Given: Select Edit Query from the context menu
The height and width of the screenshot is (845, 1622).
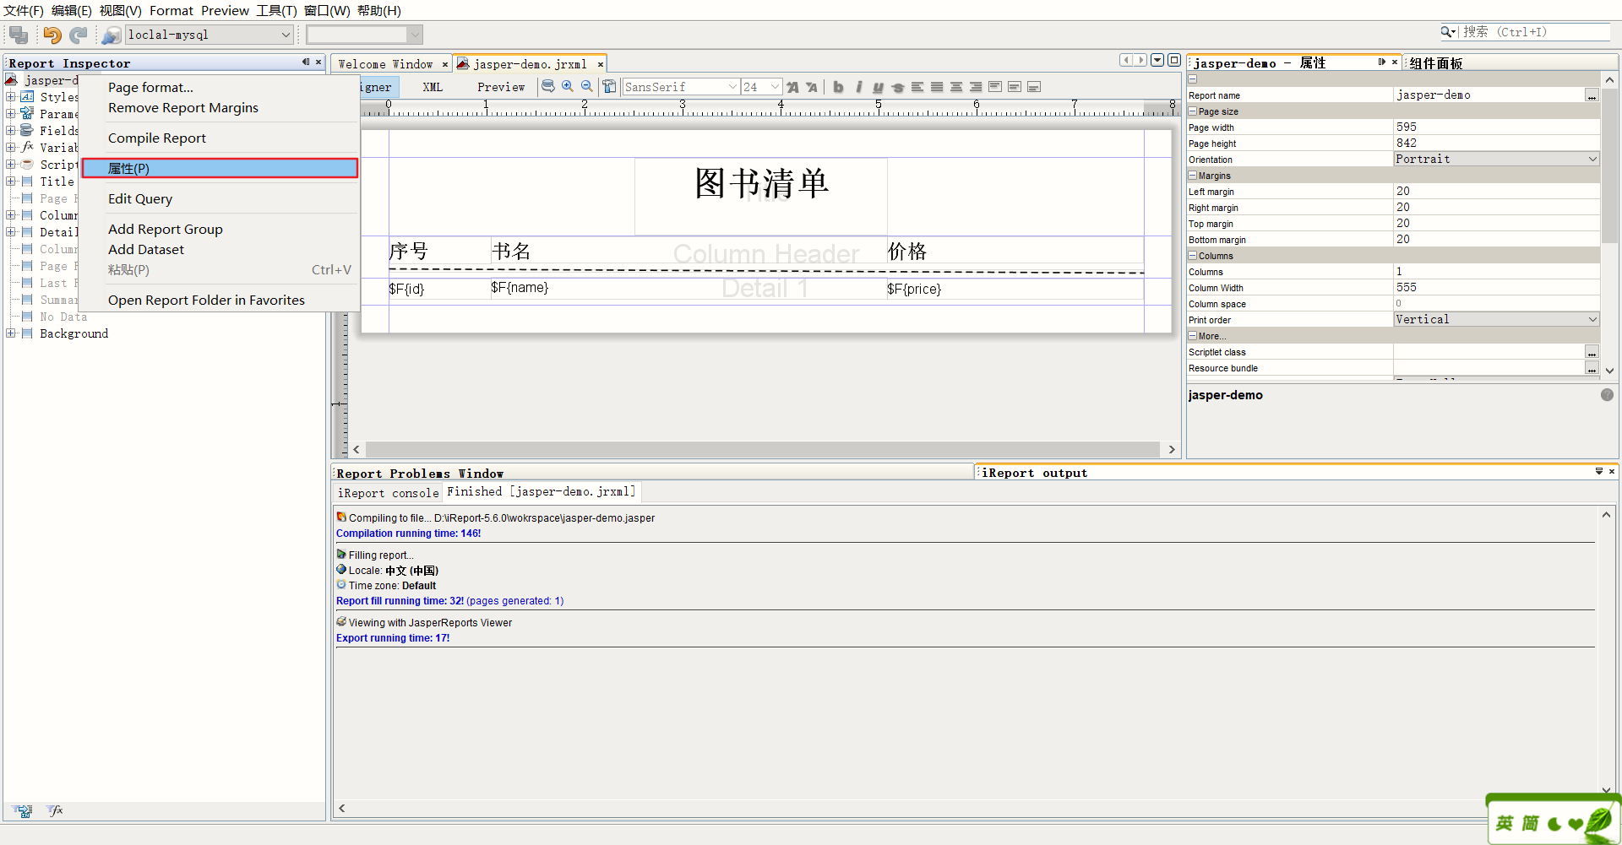Looking at the screenshot, I should pos(140,198).
